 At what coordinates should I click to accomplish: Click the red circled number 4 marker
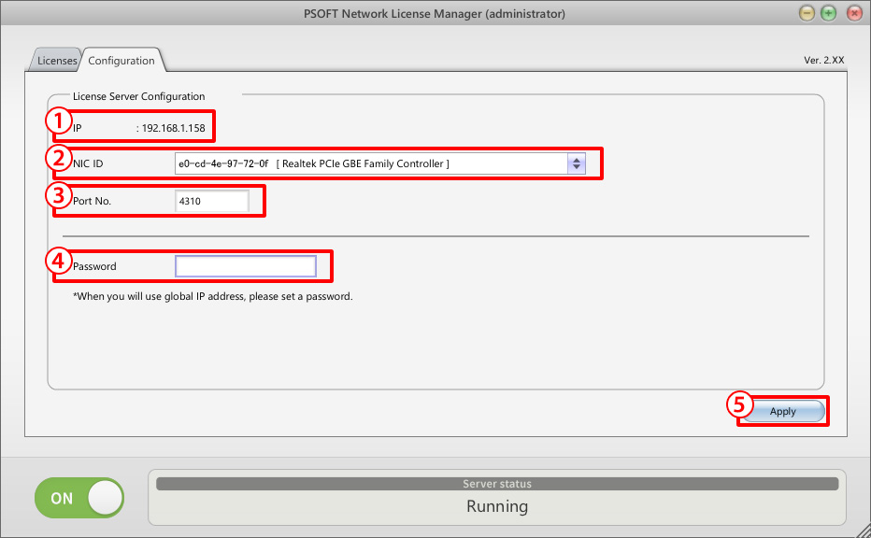(x=59, y=259)
